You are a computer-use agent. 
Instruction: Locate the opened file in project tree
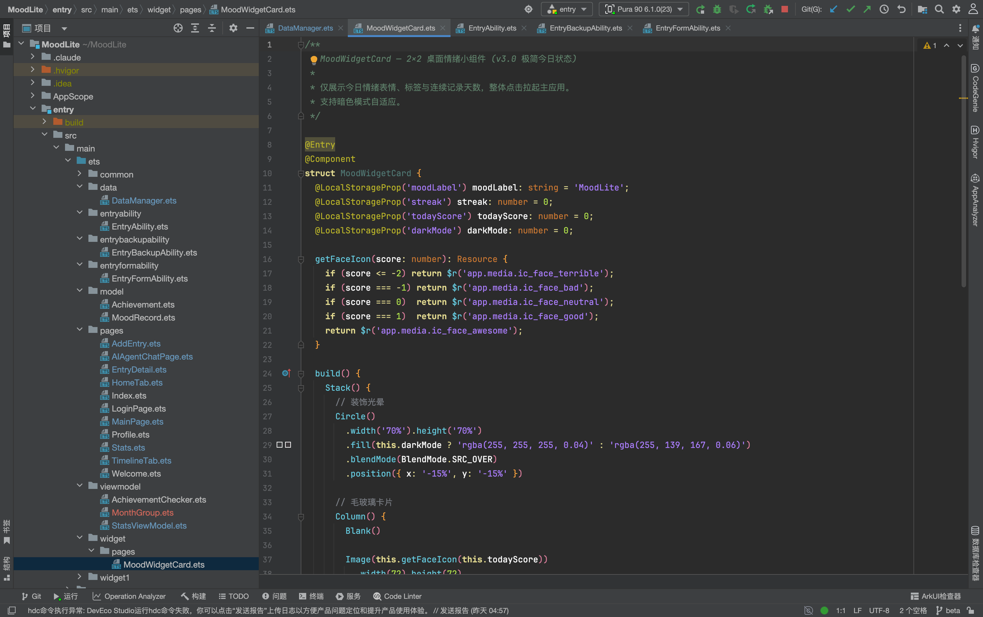(178, 28)
